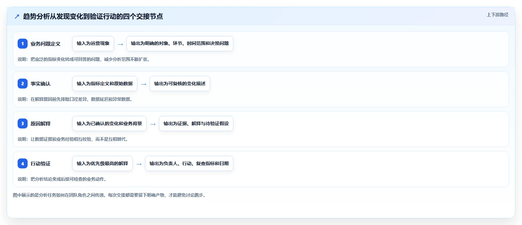Select the note starting 说明：在解释原因前先排除
Image resolution: width=522 pixels, height=225 pixels.
76,99
